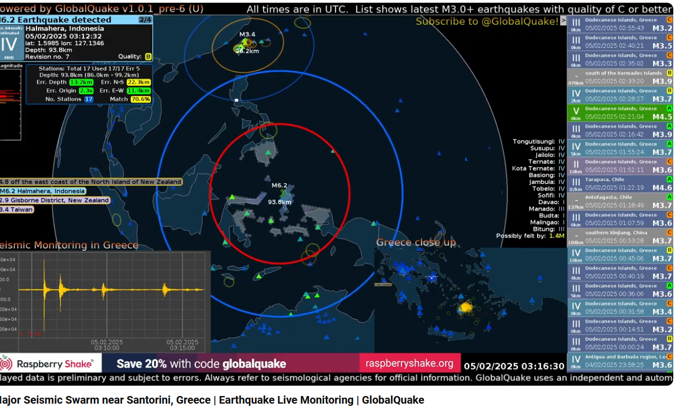
Task: Click the M6.2 epicenter label on the map
Action: coord(279,185)
